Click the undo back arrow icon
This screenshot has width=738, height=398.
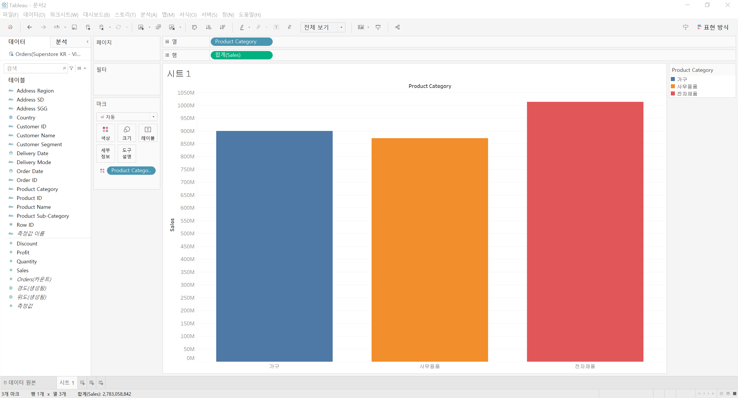pos(29,27)
